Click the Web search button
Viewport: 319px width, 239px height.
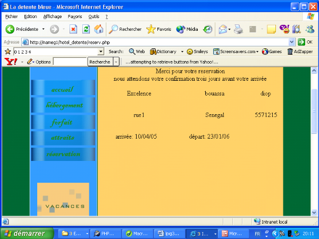(137, 52)
